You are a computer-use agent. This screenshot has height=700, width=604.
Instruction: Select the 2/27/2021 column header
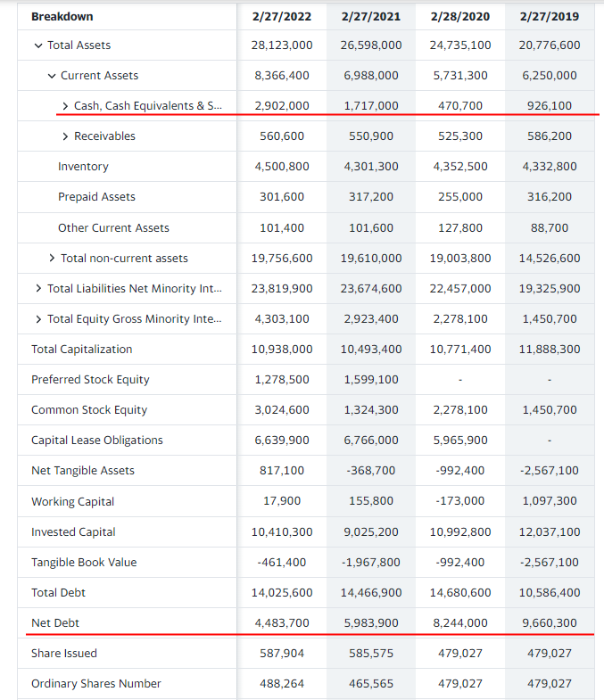click(x=371, y=16)
